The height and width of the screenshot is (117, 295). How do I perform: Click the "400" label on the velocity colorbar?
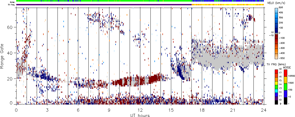[281, 12]
